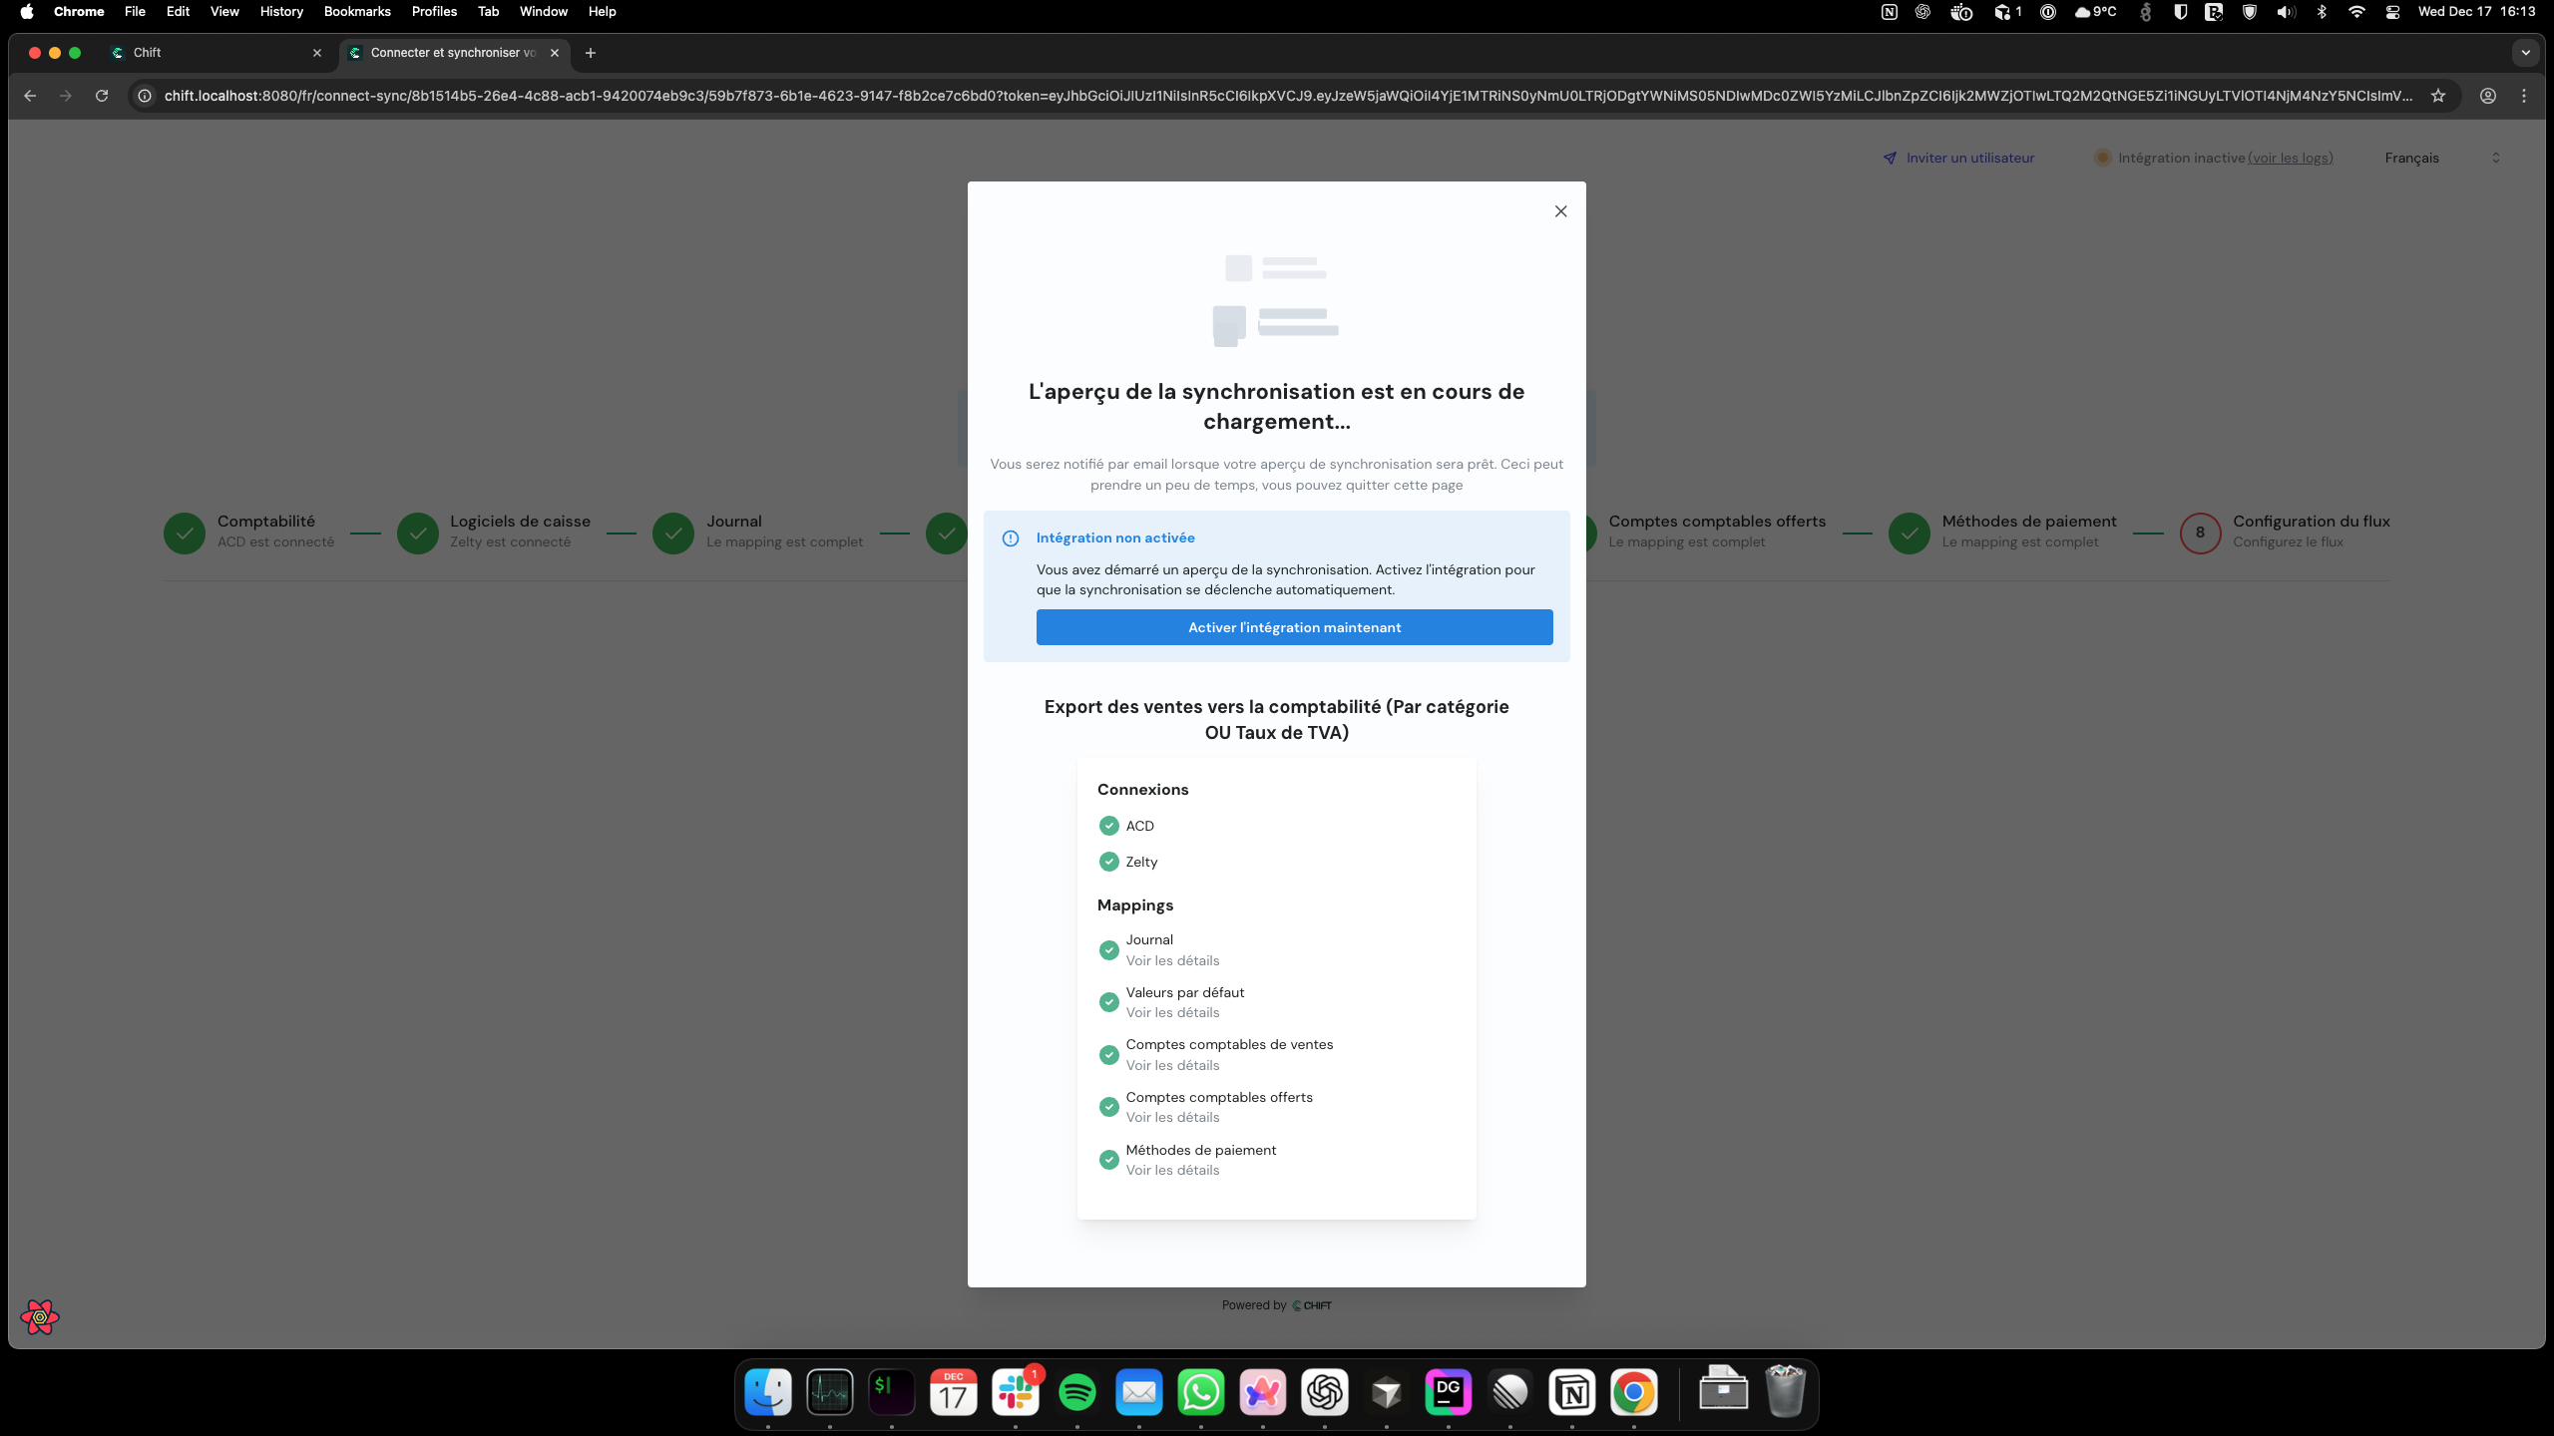Open Slack from the Dock

point(1015,1392)
